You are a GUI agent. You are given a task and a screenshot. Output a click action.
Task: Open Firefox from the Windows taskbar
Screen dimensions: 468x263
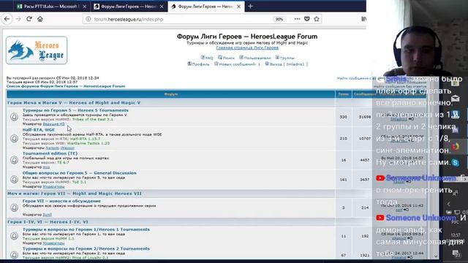[456, 147]
